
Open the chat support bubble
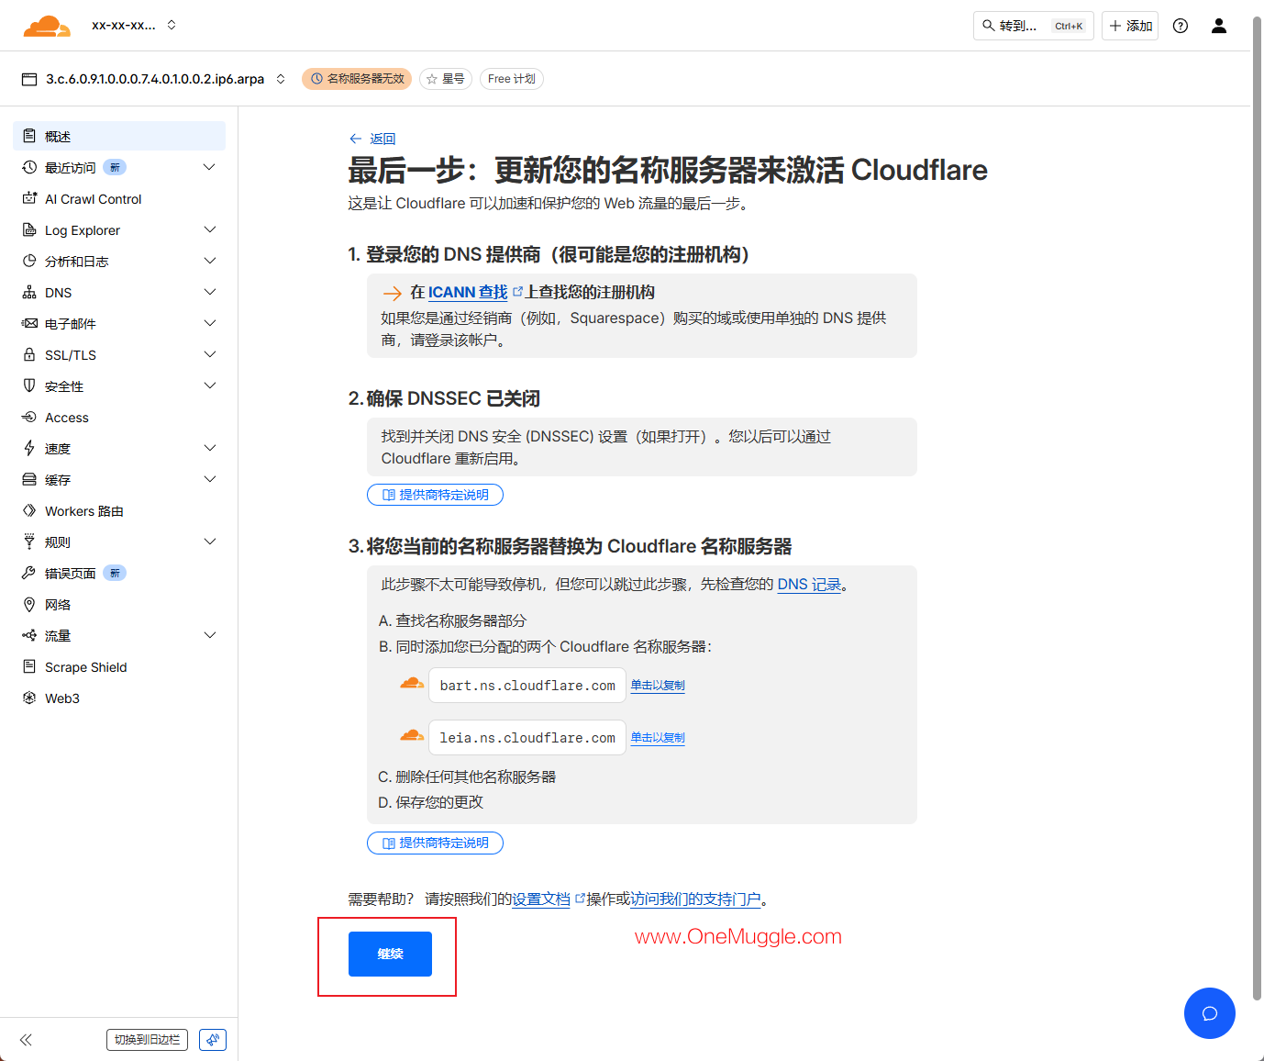coord(1210,1013)
